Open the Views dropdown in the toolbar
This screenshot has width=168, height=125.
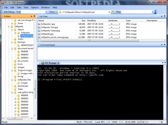coord(52,12)
